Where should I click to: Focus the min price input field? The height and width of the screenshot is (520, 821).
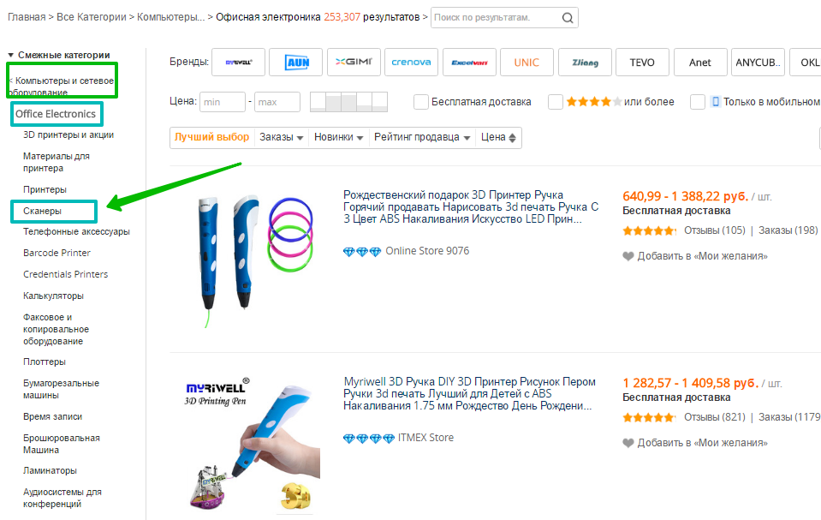pos(222,102)
